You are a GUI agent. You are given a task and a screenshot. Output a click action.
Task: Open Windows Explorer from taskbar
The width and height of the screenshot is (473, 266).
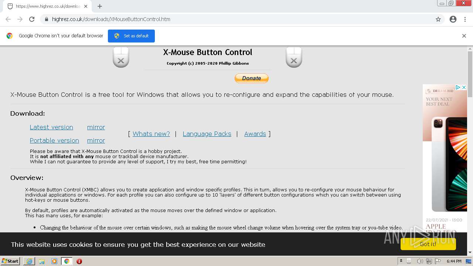pos(42,261)
